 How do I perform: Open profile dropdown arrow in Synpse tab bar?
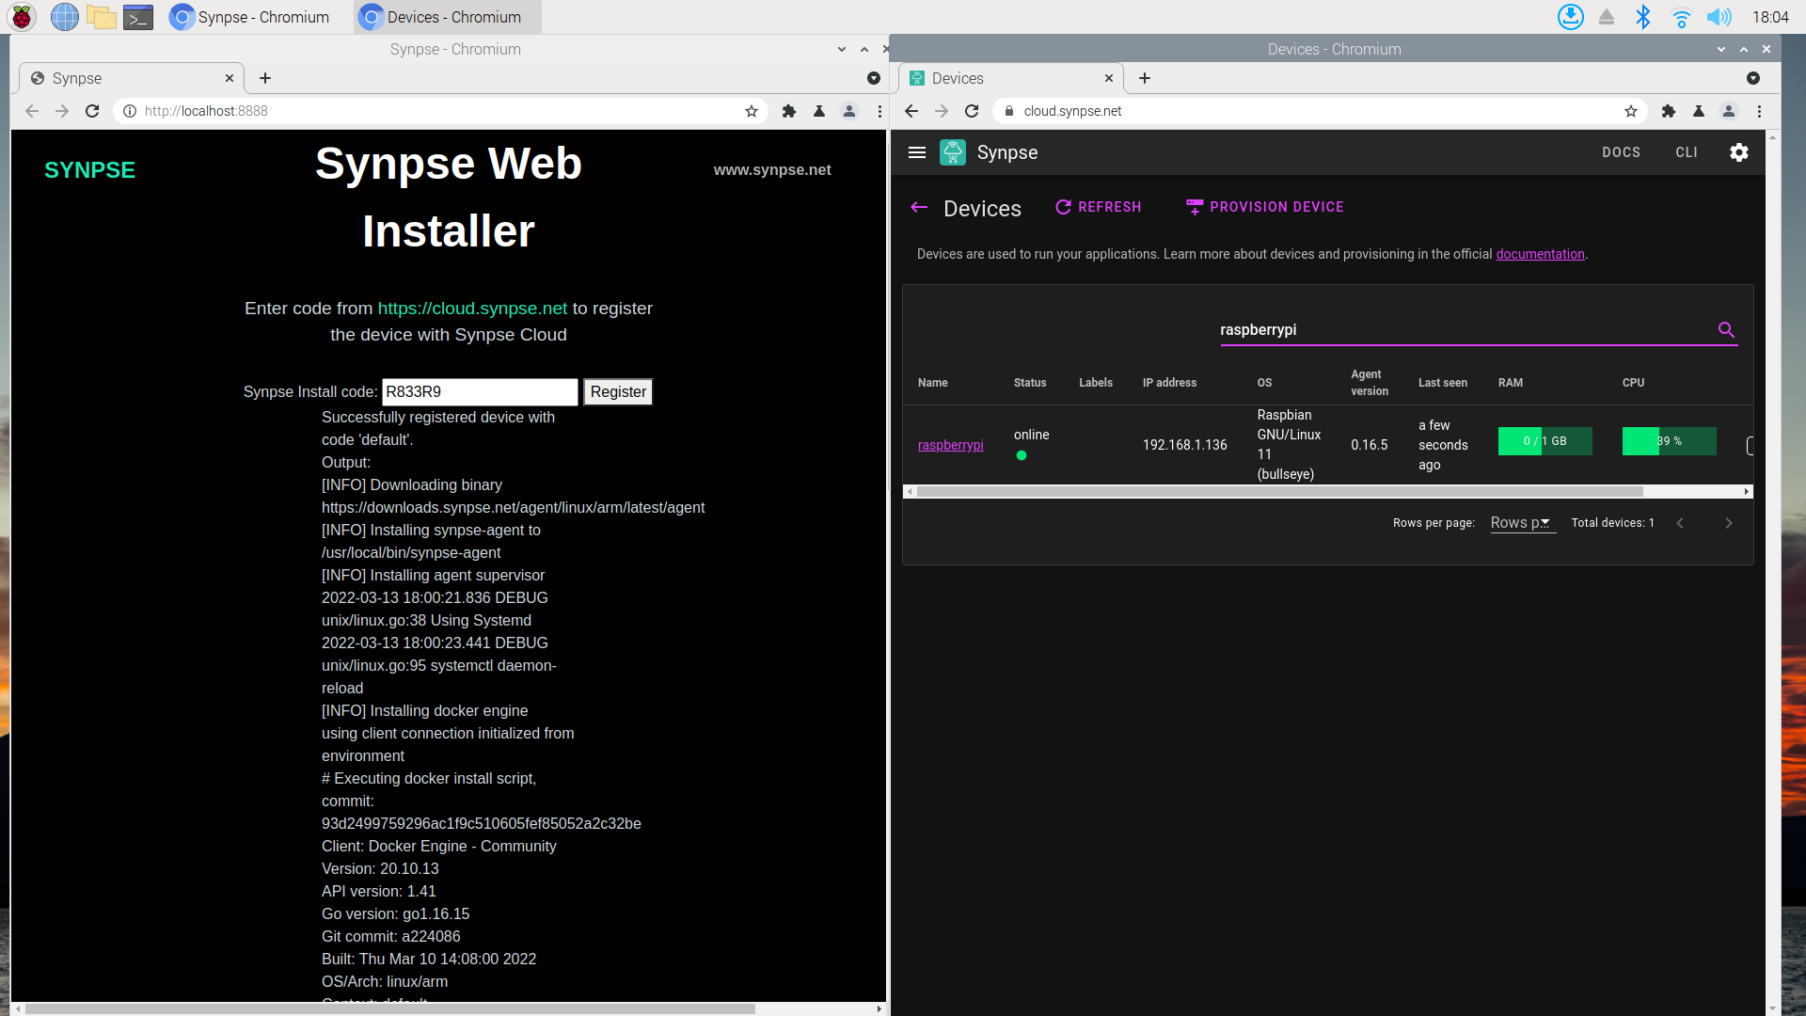(873, 78)
